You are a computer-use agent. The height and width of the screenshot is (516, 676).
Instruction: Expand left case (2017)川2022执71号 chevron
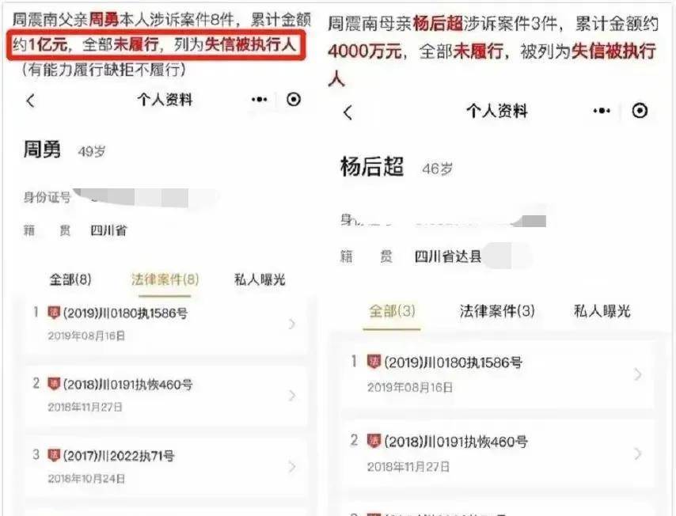pyautogui.click(x=292, y=466)
